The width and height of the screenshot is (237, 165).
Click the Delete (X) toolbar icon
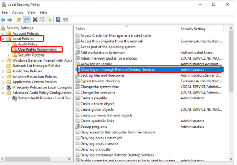(35, 20)
